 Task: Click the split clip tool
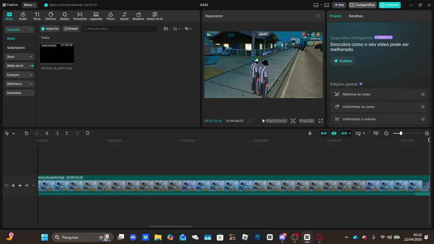47,134
